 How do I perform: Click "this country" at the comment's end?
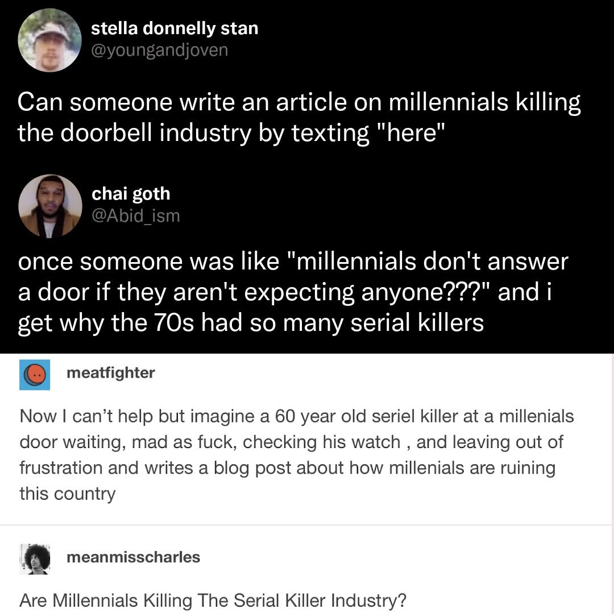tap(67, 494)
